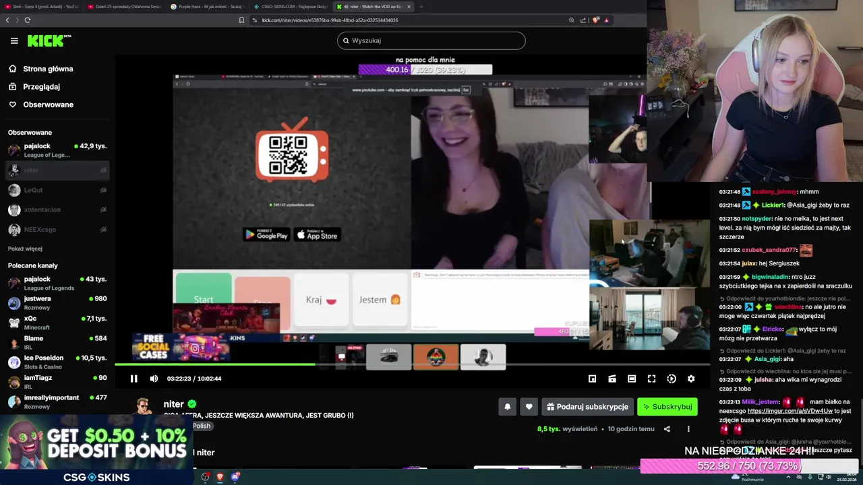
Task: Open xQc recommended channel
Action: coord(57,323)
